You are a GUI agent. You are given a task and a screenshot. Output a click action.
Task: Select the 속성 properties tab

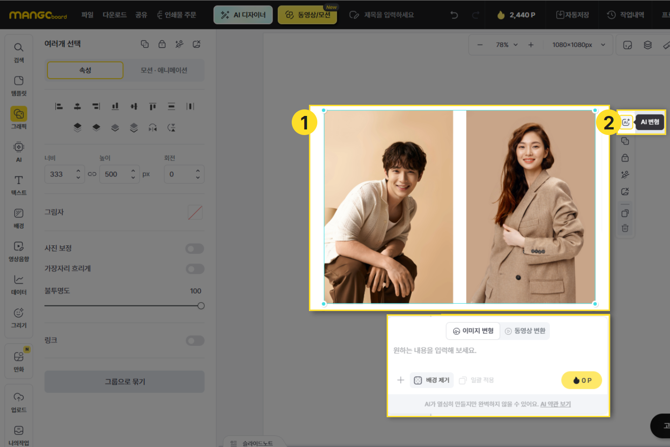[85, 70]
